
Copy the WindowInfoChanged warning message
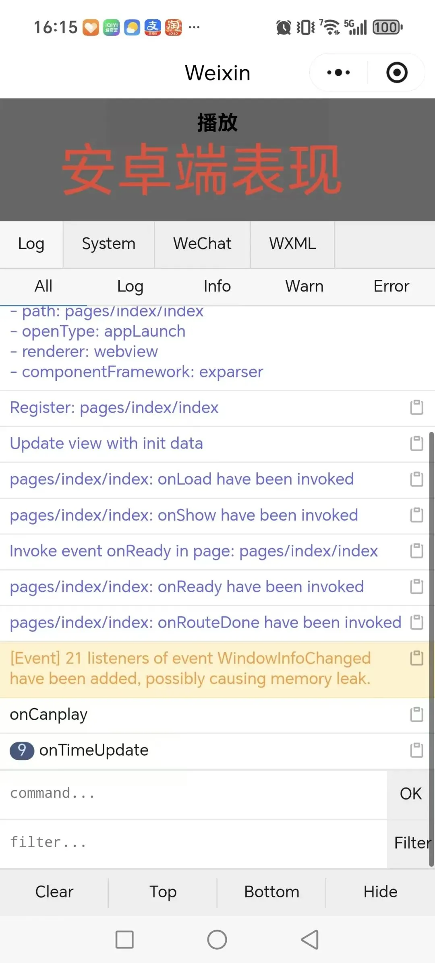[x=416, y=658]
